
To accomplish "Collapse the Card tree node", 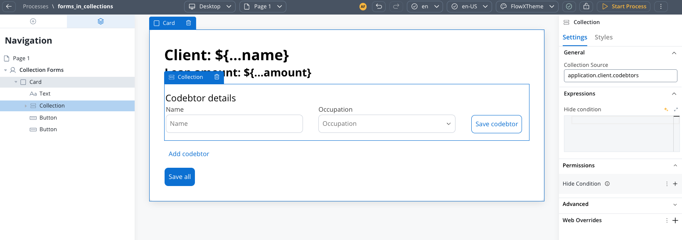I will 16,82.
